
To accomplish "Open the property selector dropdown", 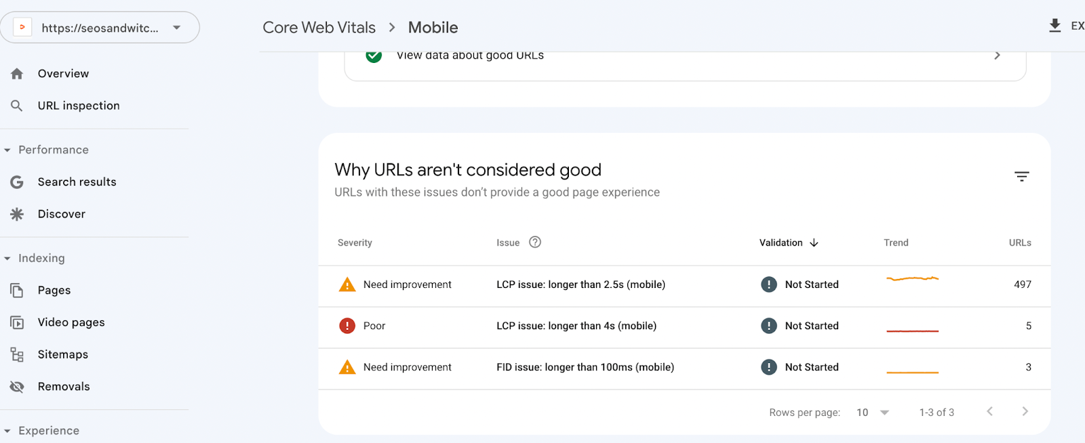I will (176, 28).
